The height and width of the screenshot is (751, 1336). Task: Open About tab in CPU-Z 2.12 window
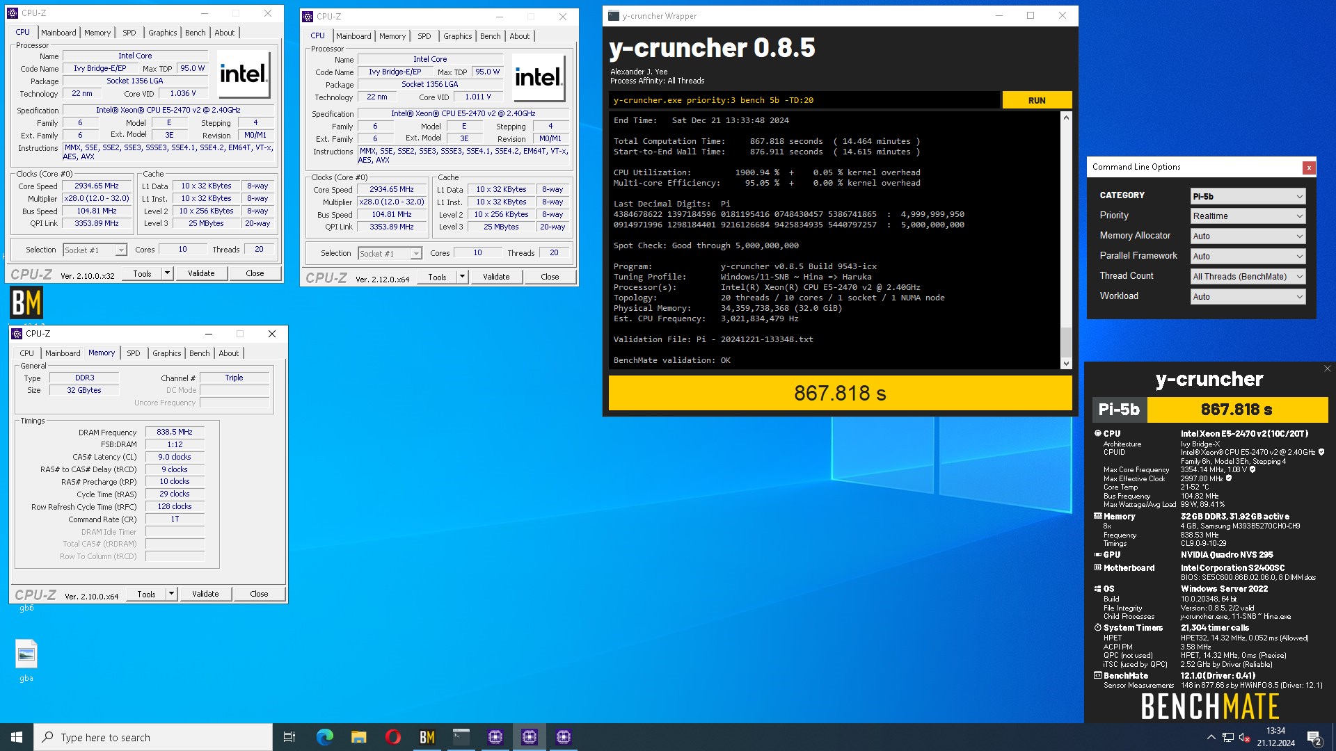[520, 36]
